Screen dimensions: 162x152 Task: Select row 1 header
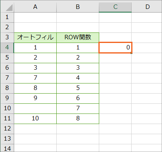tap(7, 17)
